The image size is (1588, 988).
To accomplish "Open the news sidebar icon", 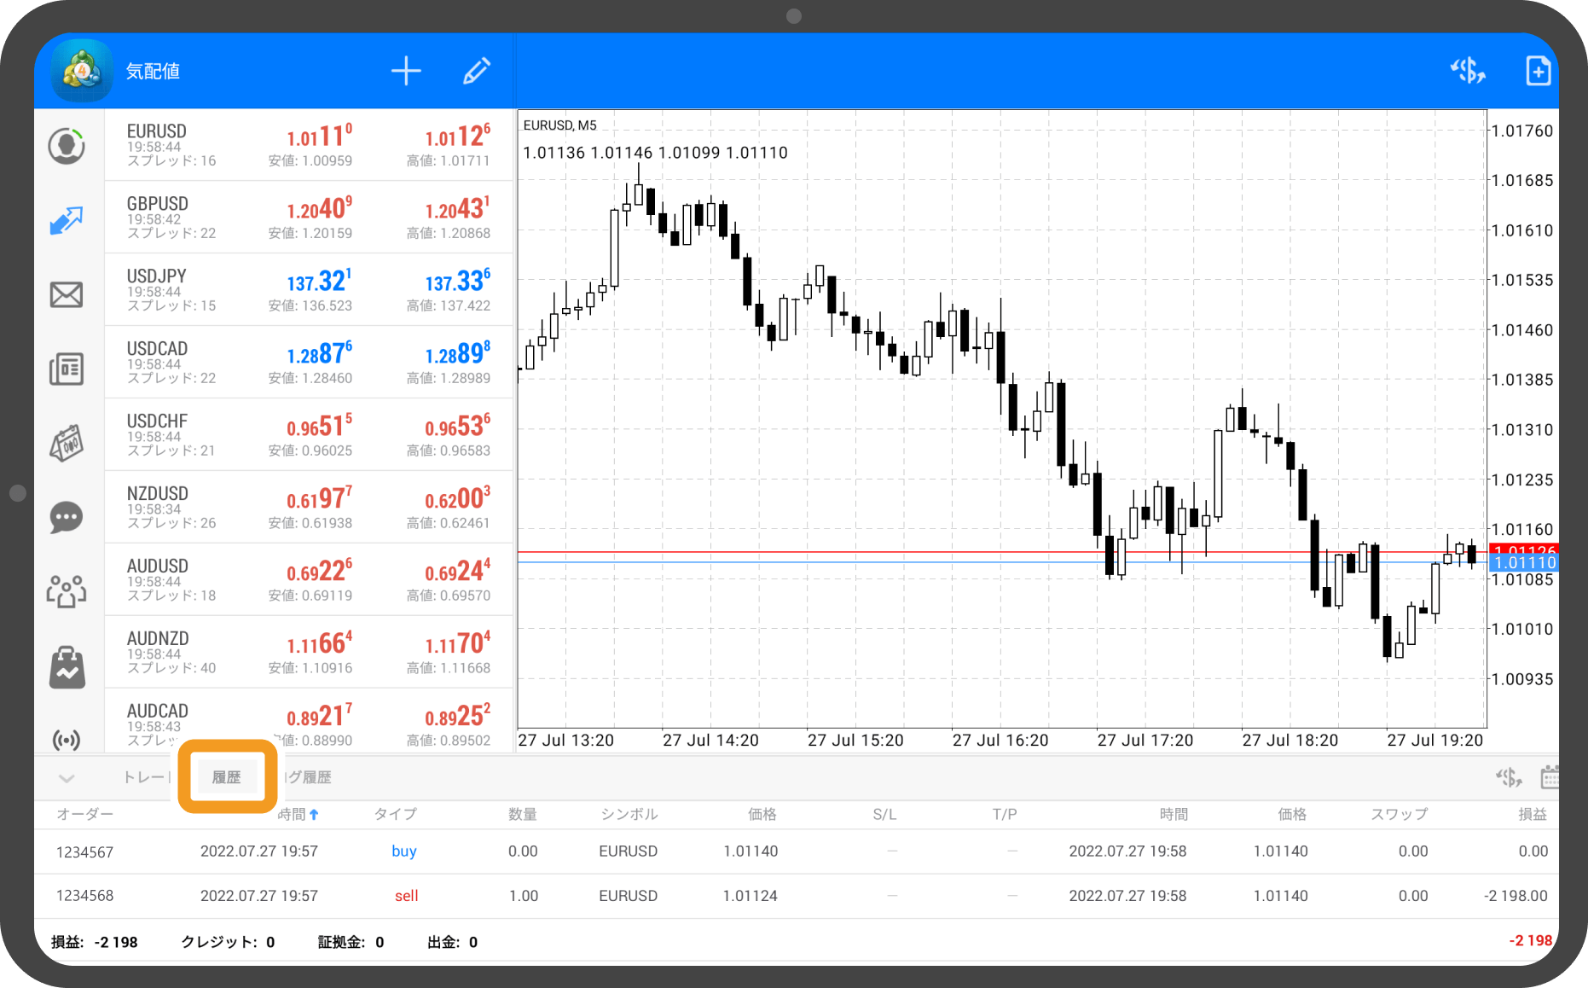I will click(x=67, y=369).
